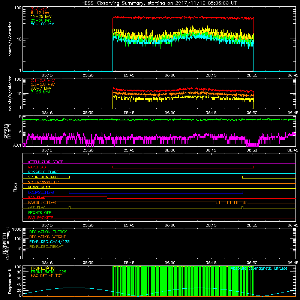Pick the BAD_PACKETS flag label
Screen dimensions: 300x300
click(x=41, y=217)
